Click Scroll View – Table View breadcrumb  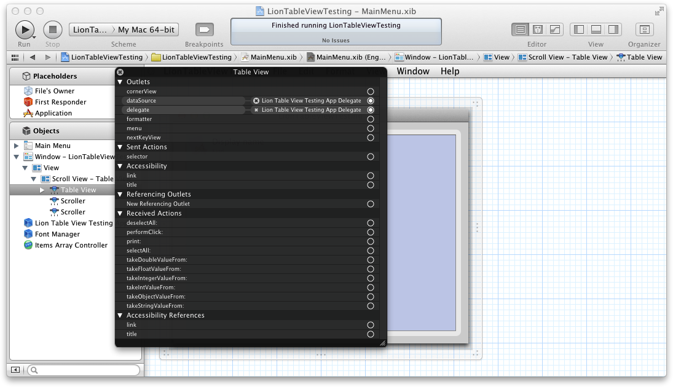(x=563, y=57)
